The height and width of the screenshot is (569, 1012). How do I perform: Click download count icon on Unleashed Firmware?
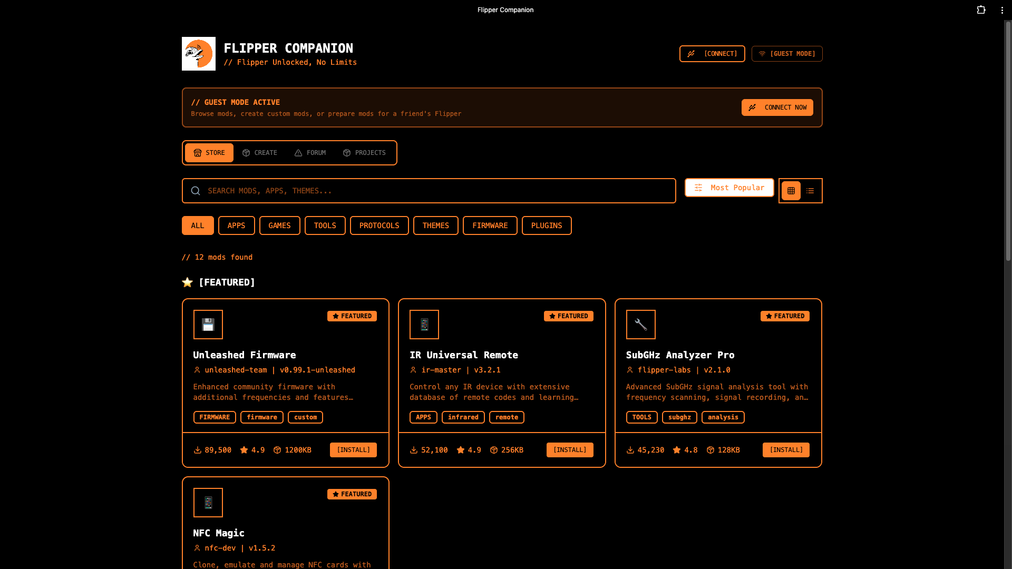click(x=198, y=450)
